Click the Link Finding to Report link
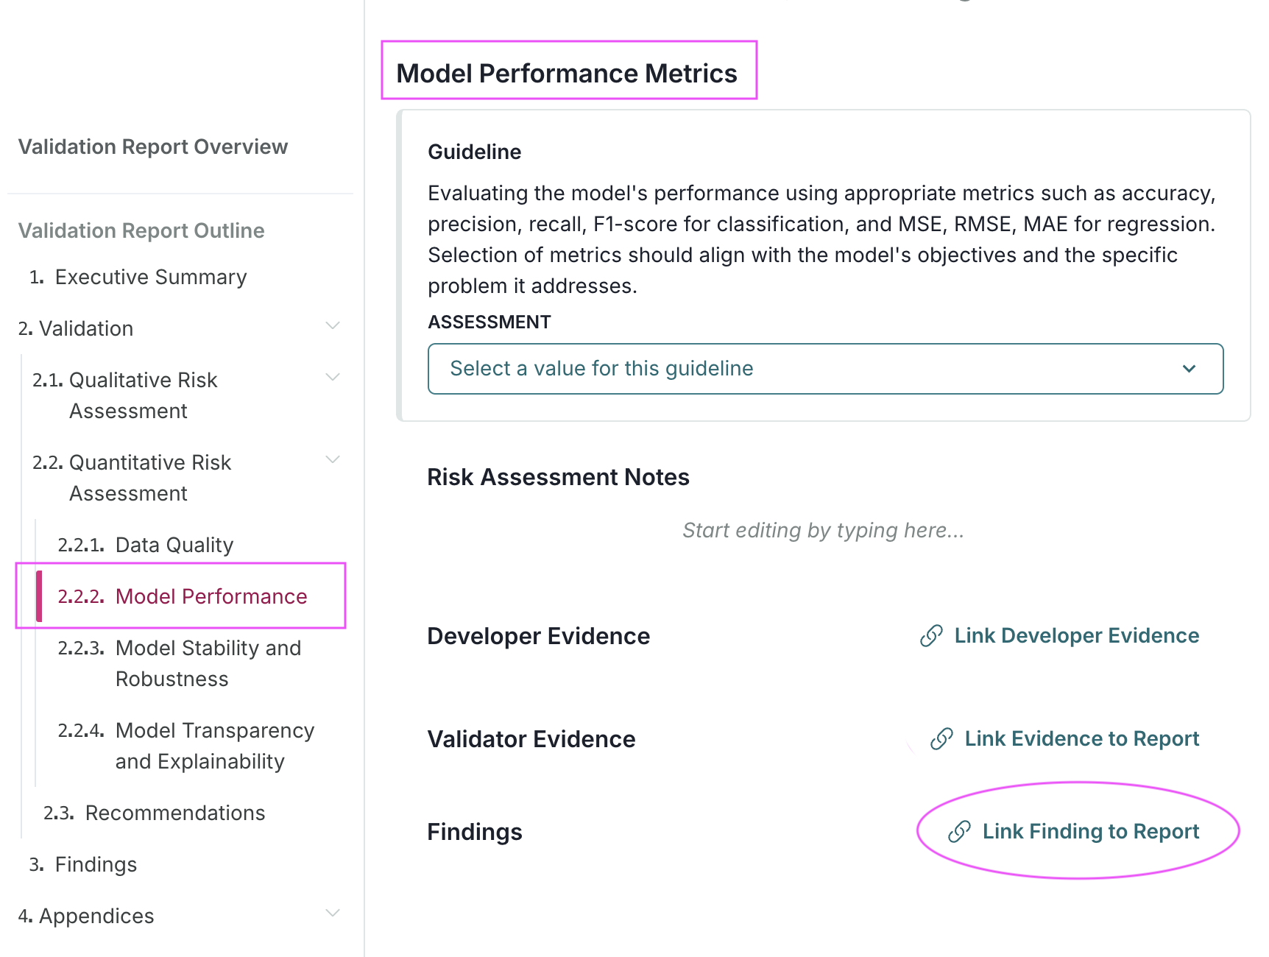Screen dimensions: 1269x957 point(1092,831)
